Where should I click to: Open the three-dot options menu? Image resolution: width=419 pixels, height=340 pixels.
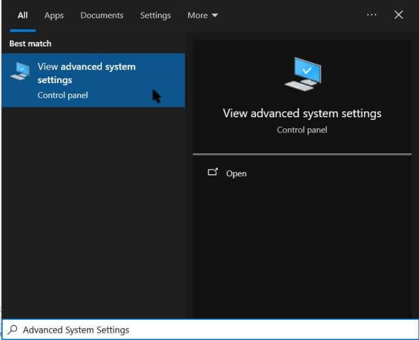(371, 14)
